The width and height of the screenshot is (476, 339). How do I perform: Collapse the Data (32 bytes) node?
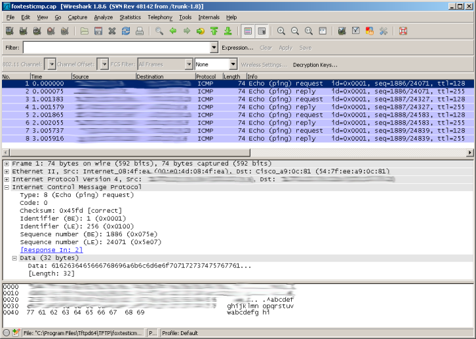pyautogui.click(x=14, y=258)
